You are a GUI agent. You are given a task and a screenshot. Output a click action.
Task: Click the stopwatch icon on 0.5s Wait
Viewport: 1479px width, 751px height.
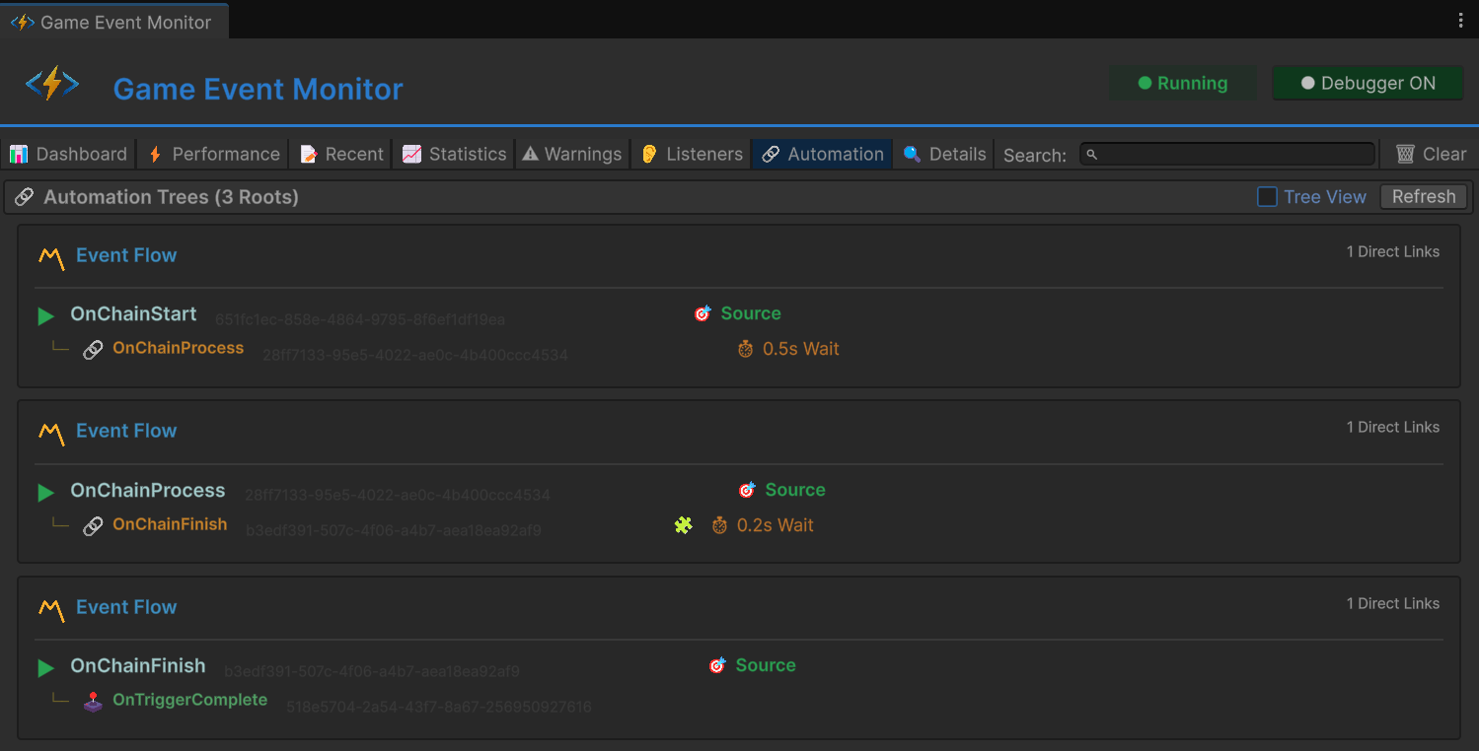(x=746, y=348)
